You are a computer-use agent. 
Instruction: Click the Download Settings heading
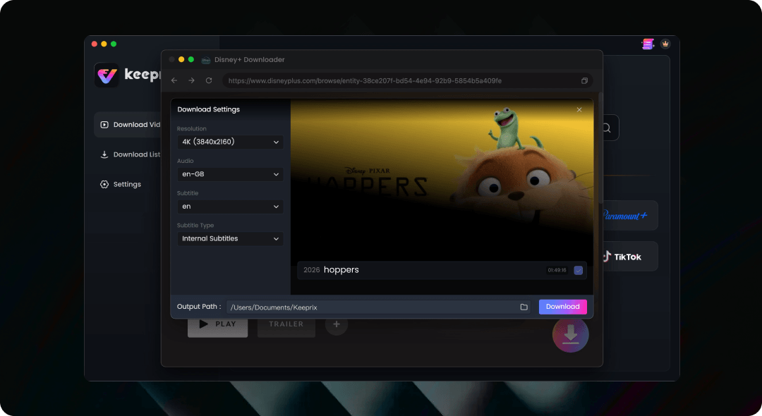(x=208, y=109)
